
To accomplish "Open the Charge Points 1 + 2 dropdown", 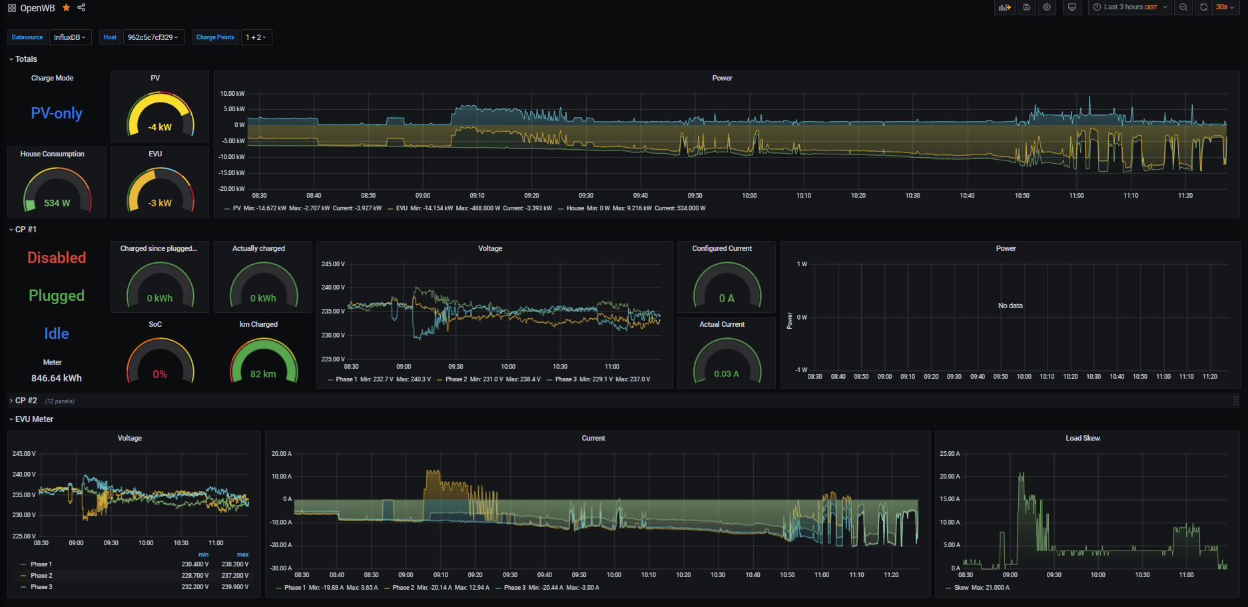I will [x=256, y=37].
